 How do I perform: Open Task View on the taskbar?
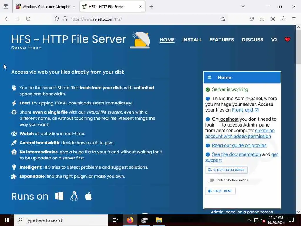pyautogui.click(x=115, y=220)
